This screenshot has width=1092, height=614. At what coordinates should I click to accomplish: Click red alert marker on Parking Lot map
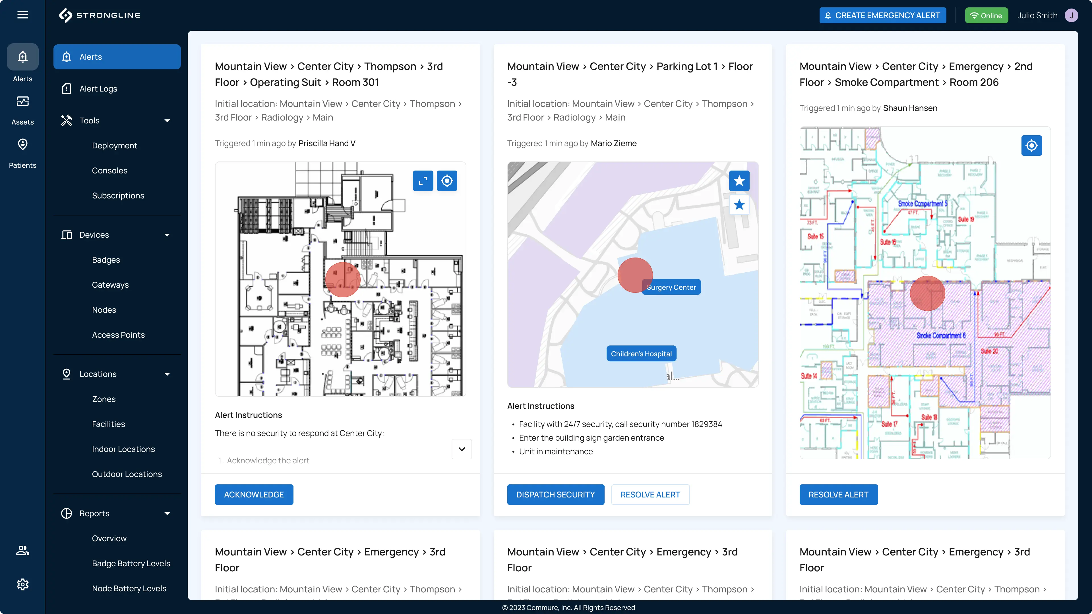tap(635, 275)
